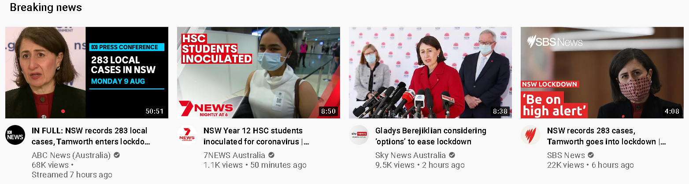Click verified badge beside 7NEWS Australia

tap(271, 155)
